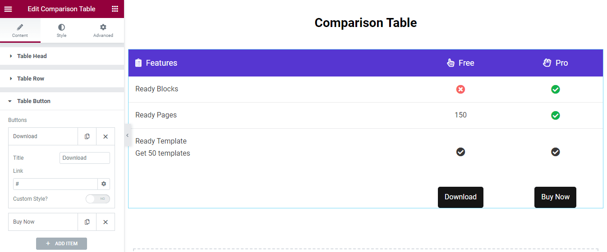Toggle the Custom Style switch
607x252 pixels.
point(98,199)
